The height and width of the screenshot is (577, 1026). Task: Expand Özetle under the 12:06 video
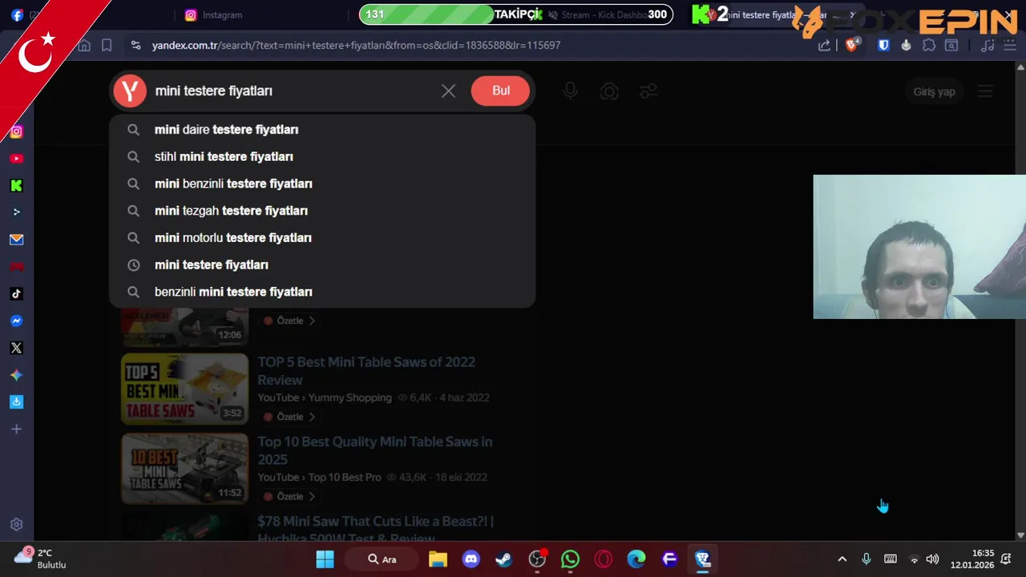click(x=289, y=321)
